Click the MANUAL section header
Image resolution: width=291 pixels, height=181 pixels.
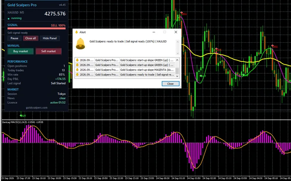13,46
